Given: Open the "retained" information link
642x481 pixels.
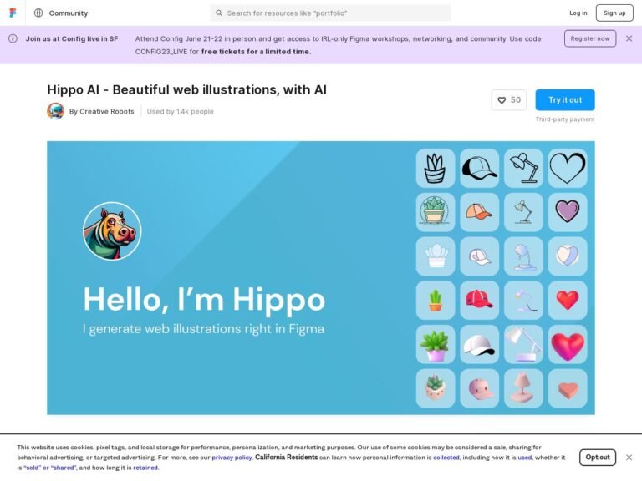Looking at the screenshot, I should [145, 468].
